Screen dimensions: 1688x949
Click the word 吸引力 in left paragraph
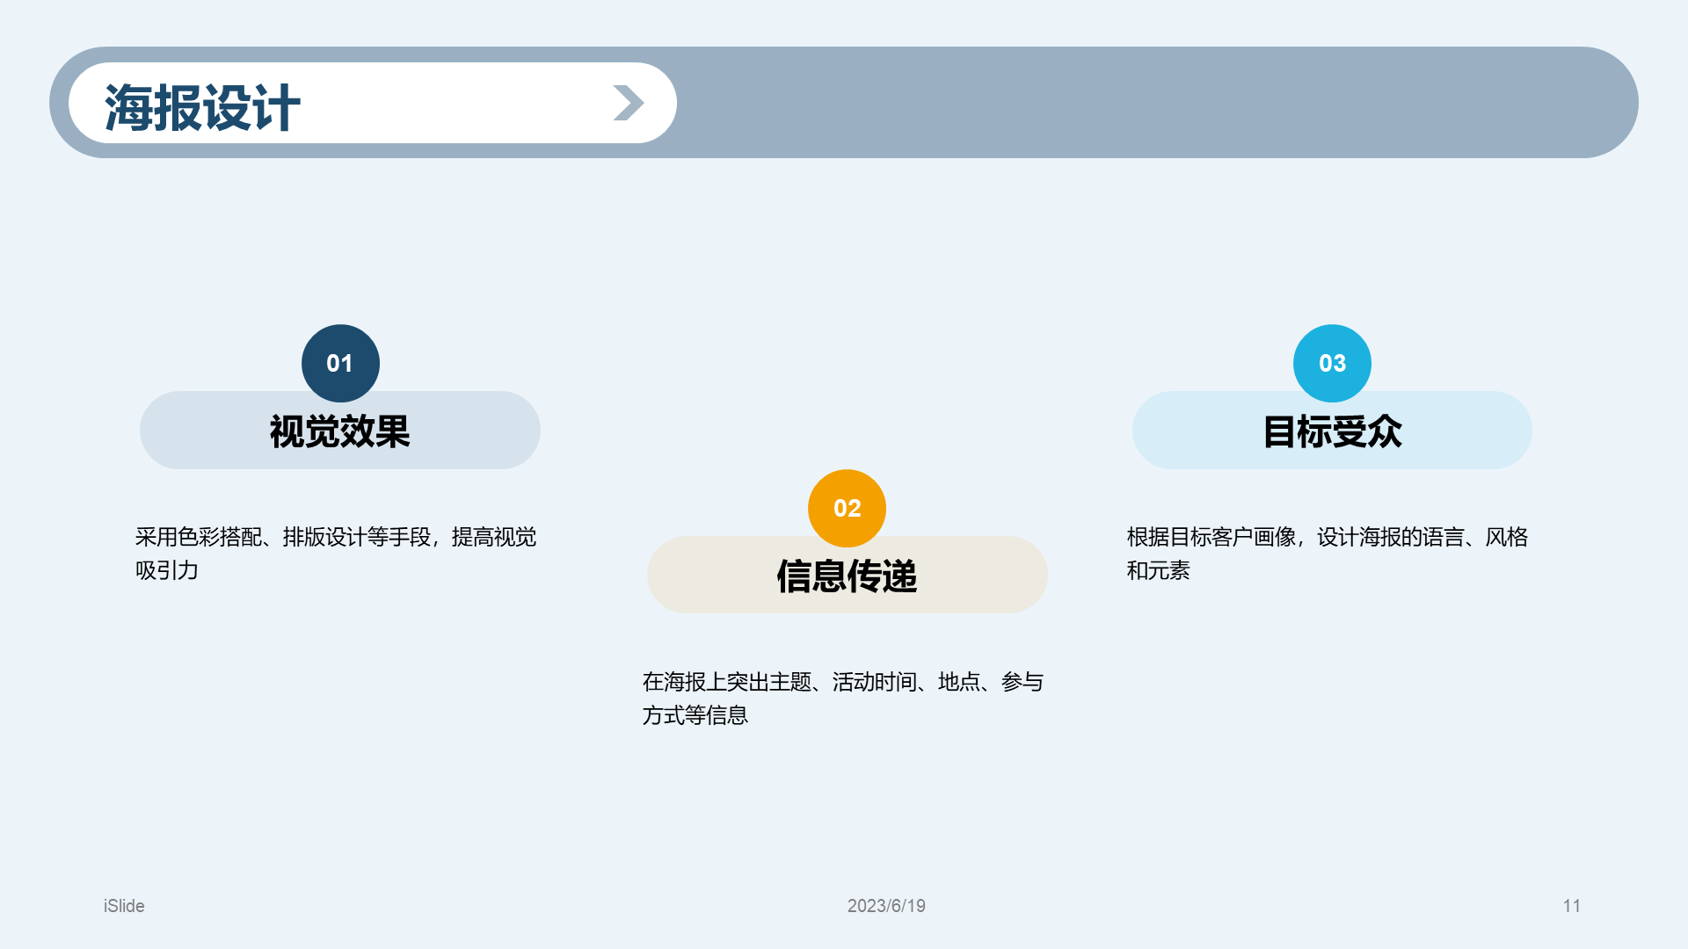(167, 571)
